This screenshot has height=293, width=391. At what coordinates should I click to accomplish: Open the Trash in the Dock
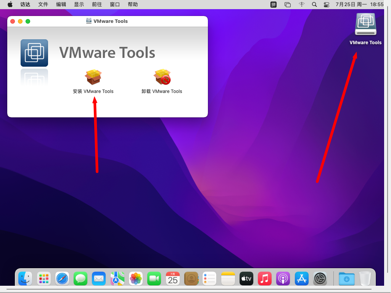pos(365,279)
